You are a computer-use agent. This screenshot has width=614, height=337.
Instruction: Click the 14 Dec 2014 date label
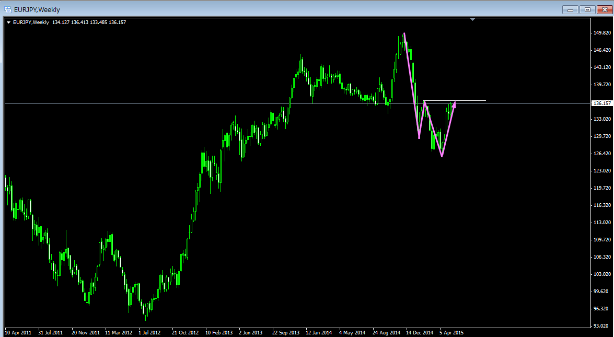click(420, 332)
